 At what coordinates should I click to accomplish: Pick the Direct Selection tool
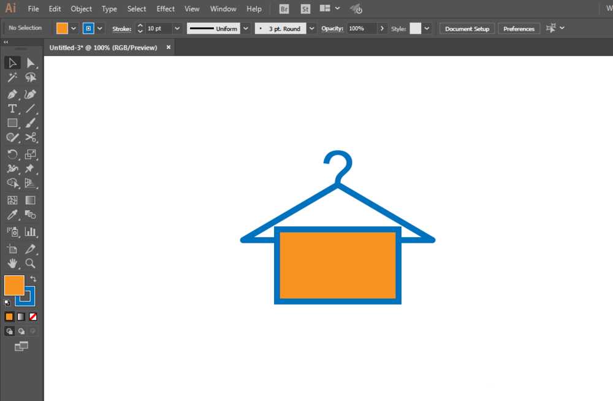tap(31, 63)
